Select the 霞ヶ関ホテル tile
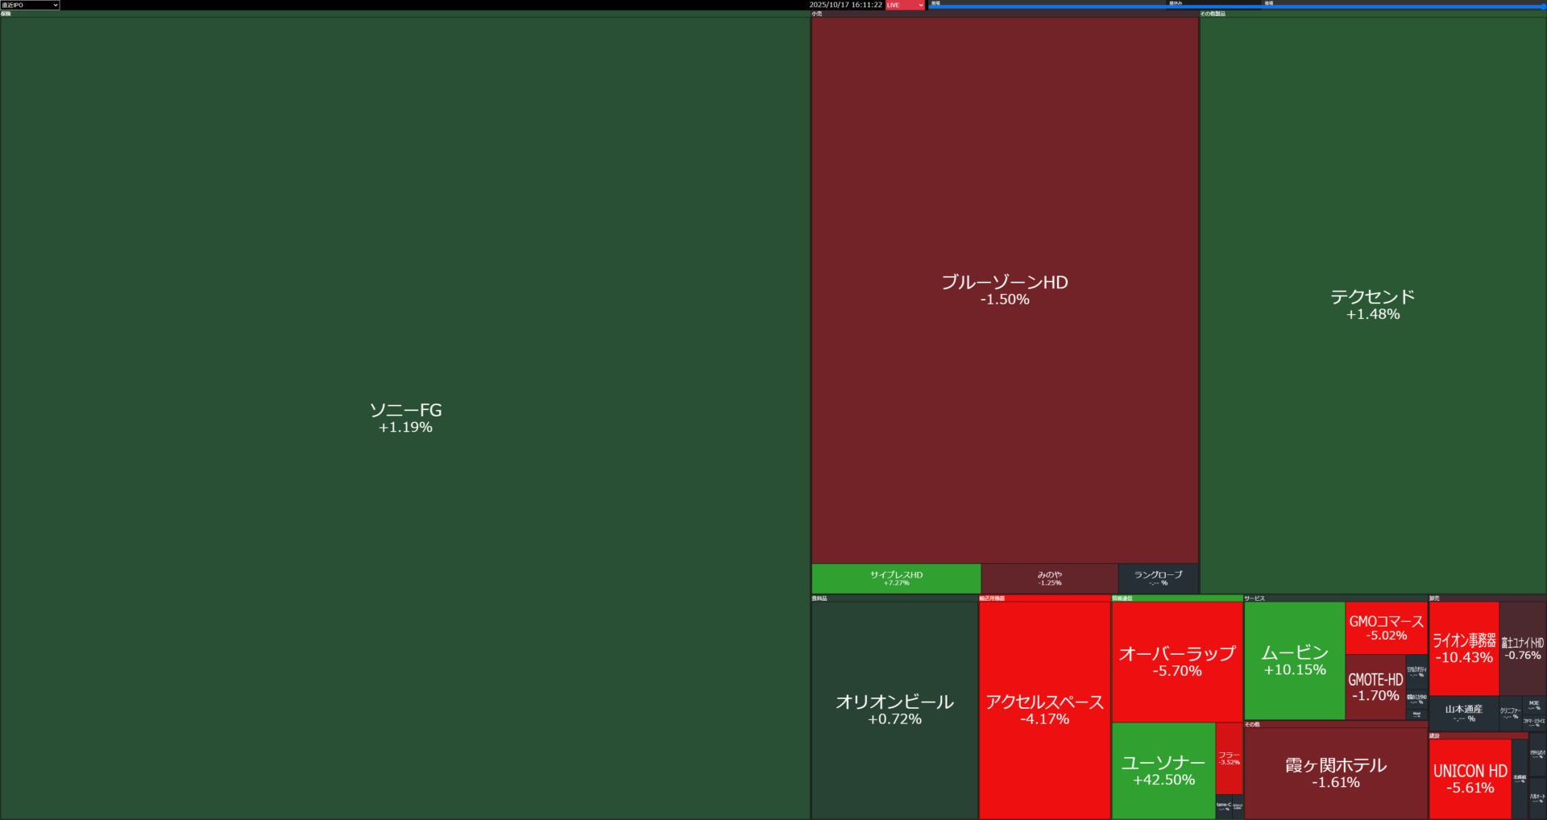The width and height of the screenshot is (1547, 820). [x=1335, y=772]
